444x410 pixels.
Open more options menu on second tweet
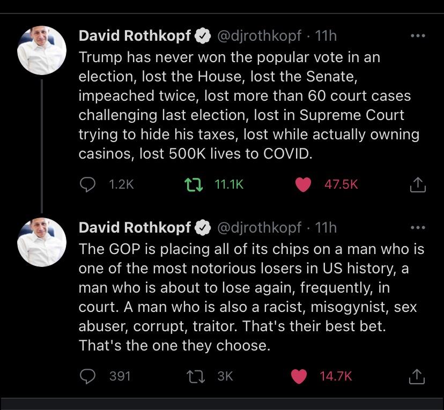(x=417, y=228)
